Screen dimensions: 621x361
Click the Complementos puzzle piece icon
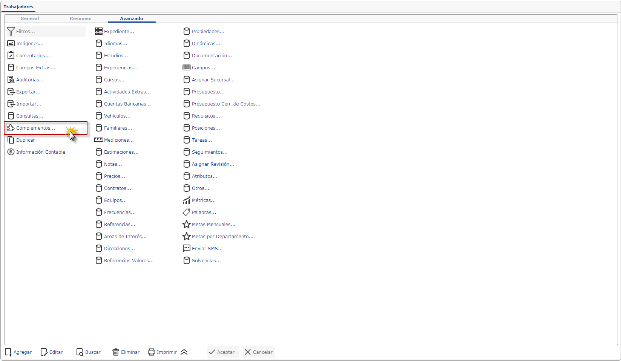pyautogui.click(x=11, y=128)
